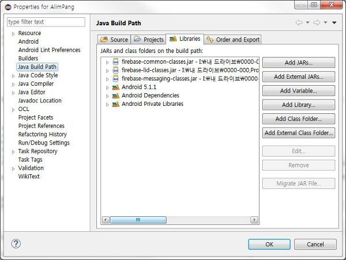The width and height of the screenshot is (346, 260).
Task: Select Android in the properties tree
Action: tap(28, 41)
